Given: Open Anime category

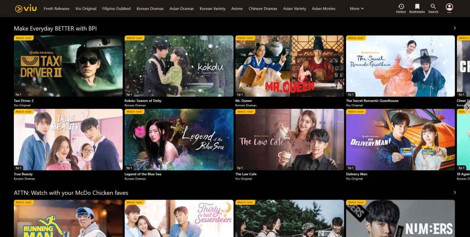Looking at the screenshot, I should click(237, 9).
